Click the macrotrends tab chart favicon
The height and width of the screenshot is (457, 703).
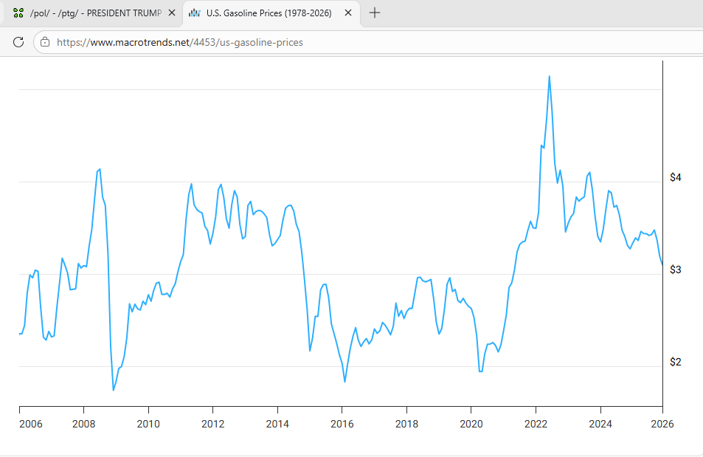coord(195,13)
